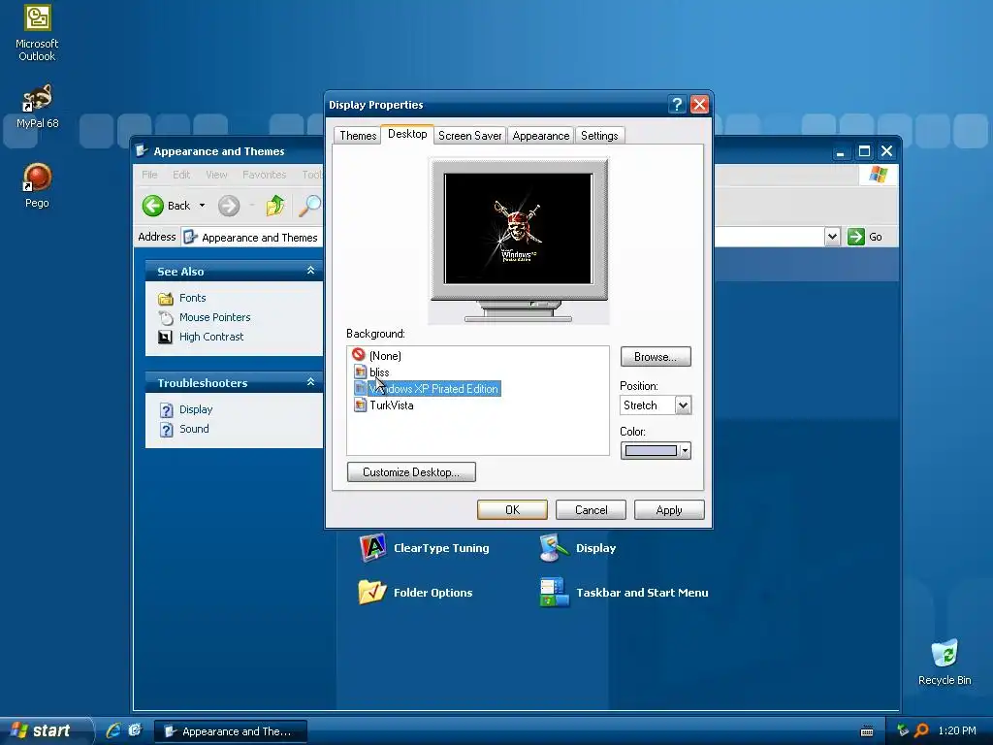Click the monitor wallpaper preview
Image resolution: width=993 pixels, height=745 pixels.
coord(519,229)
